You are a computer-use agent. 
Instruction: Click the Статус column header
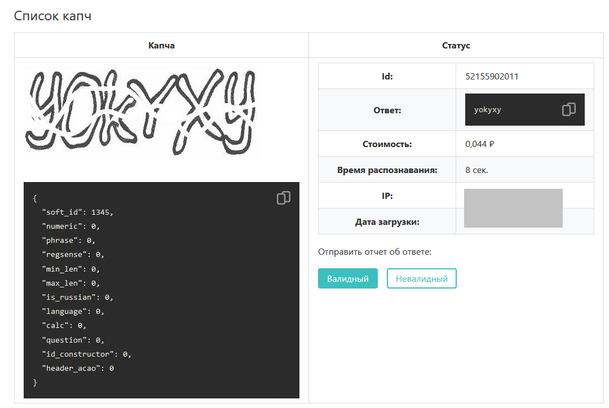(x=456, y=45)
